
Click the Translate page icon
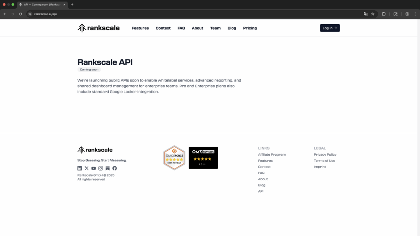(365, 14)
